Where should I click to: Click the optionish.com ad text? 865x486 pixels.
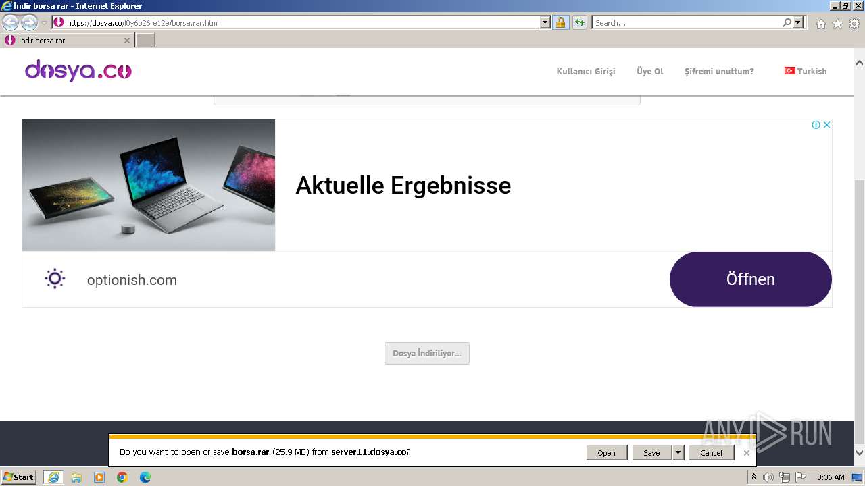click(x=132, y=280)
